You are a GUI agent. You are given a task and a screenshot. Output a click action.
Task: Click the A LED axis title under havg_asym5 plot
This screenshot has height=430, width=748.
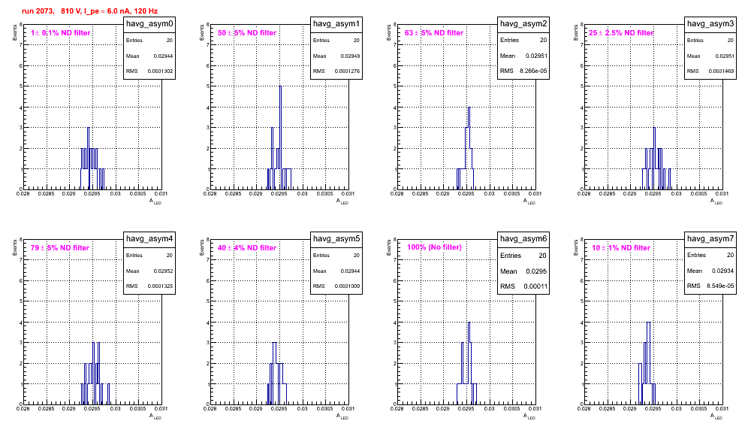[342, 416]
